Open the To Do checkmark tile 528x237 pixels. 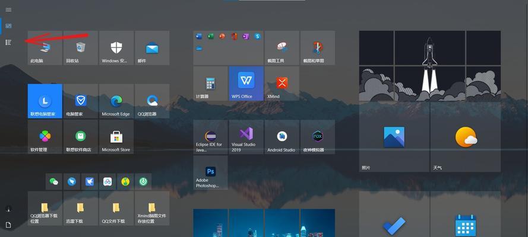point(394,214)
